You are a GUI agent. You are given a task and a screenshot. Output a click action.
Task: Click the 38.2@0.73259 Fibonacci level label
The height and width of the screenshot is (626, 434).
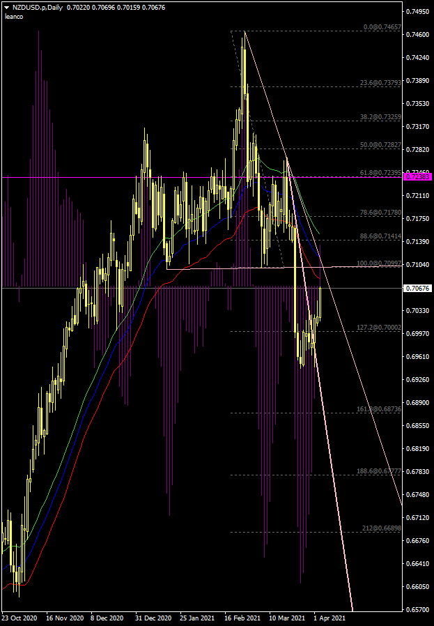pos(380,117)
